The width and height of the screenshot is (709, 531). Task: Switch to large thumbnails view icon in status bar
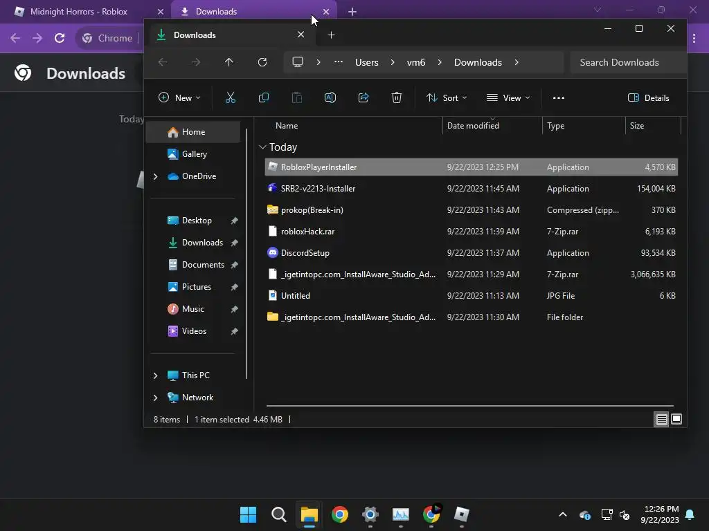[x=676, y=420]
